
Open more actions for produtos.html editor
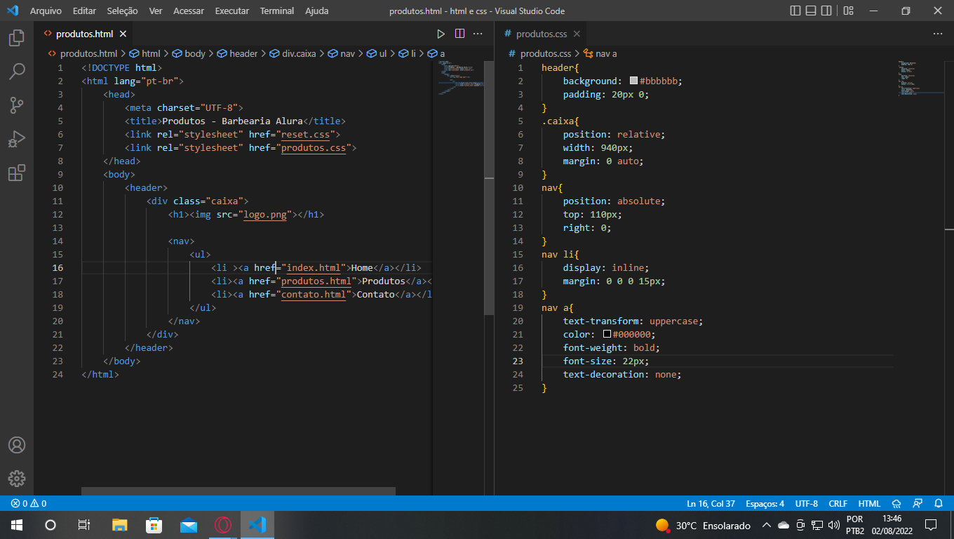pyautogui.click(x=478, y=34)
